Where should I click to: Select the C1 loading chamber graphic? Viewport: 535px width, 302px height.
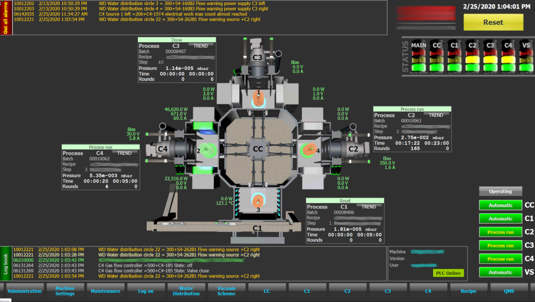click(x=257, y=228)
